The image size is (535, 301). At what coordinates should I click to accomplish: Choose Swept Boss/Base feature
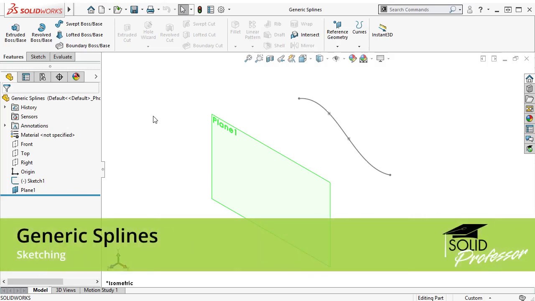pyautogui.click(x=79, y=24)
